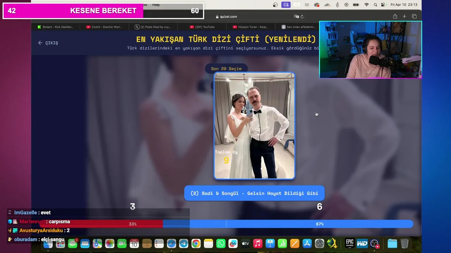This screenshot has height=253, width=451.
Task: Open Music from the dock
Action: click(258, 243)
